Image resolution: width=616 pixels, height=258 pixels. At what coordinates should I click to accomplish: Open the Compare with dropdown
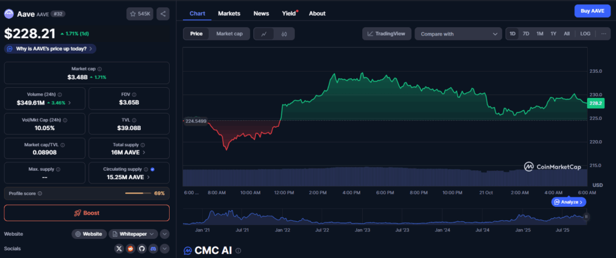coord(458,34)
